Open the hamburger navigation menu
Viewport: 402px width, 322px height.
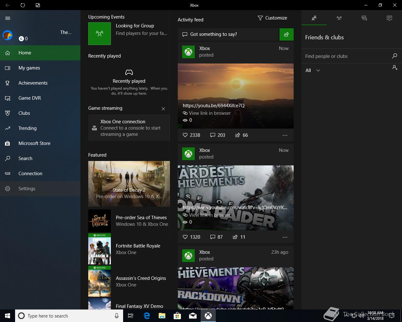[8, 18]
